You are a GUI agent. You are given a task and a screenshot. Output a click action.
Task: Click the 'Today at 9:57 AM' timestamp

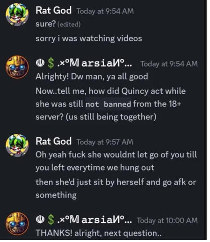point(105,142)
